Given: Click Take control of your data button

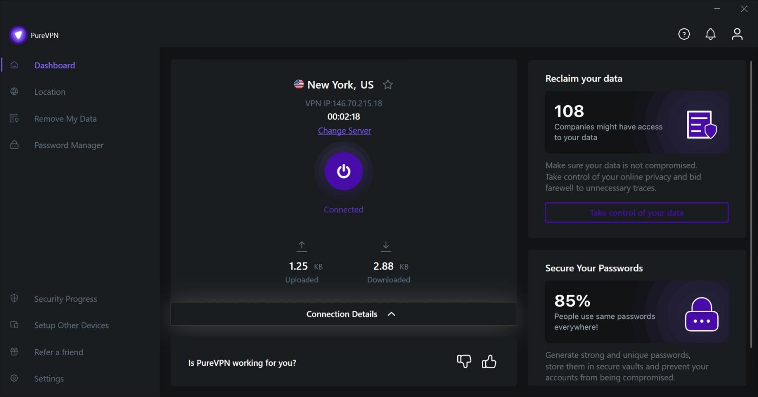Looking at the screenshot, I should [x=637, y=213].
